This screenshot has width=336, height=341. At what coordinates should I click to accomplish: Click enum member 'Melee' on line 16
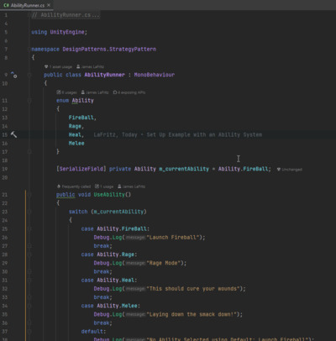(76, 144)
